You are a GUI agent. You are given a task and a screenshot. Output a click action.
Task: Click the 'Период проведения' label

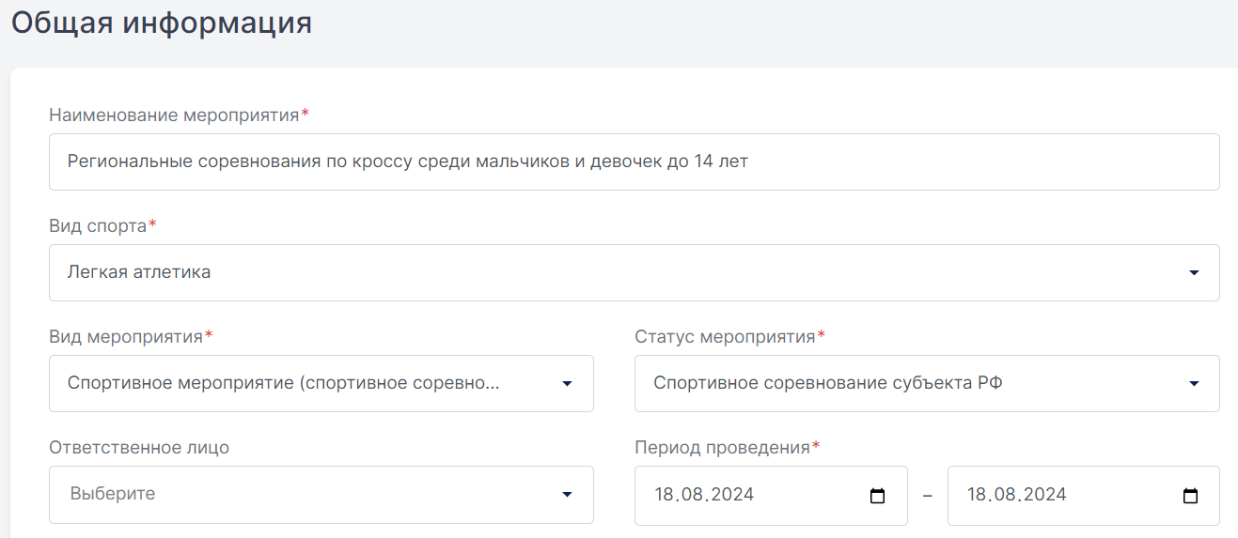pos(722,448)
